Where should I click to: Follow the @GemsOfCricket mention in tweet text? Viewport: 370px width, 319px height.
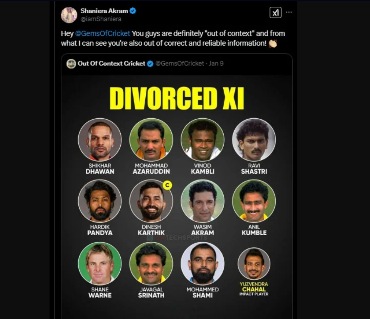(102, 33)
